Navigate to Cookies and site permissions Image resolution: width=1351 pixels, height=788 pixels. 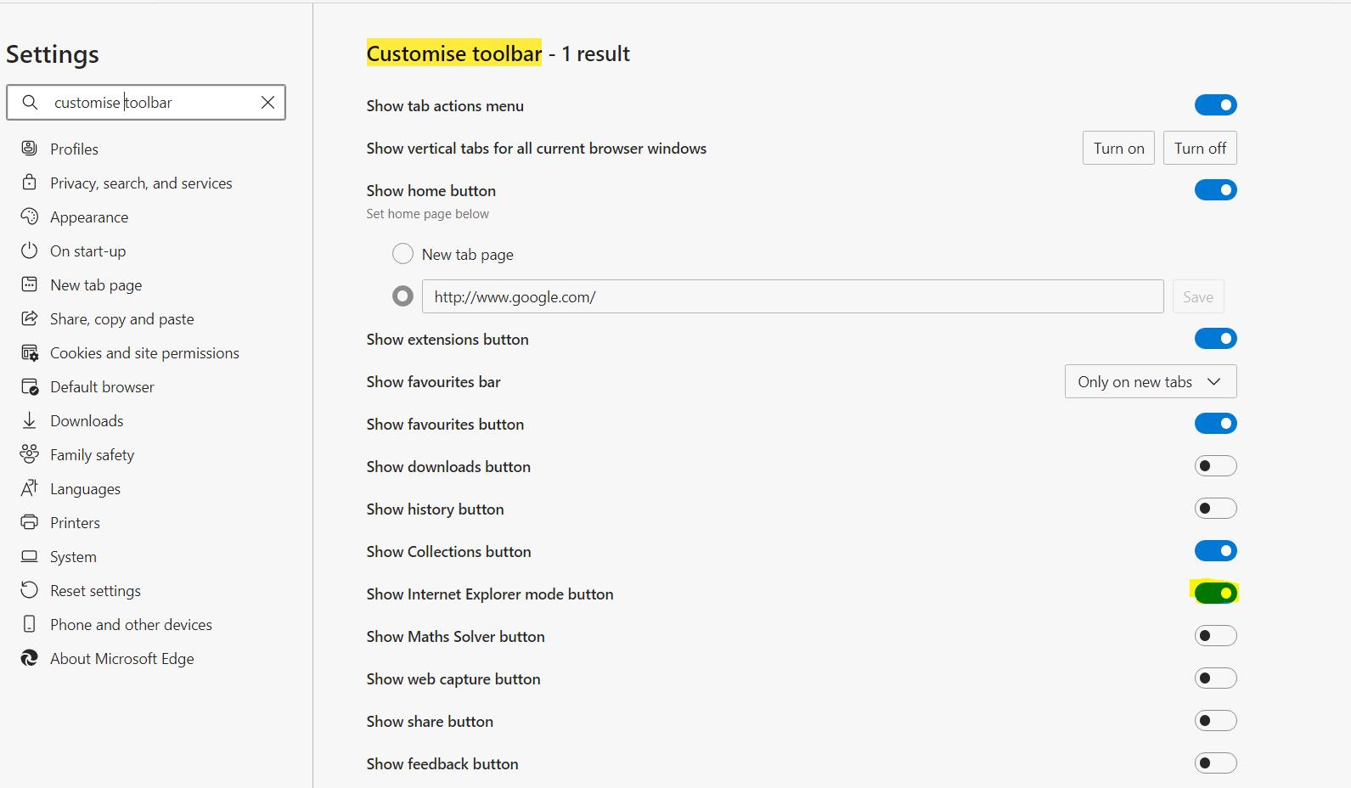[144, 352]
